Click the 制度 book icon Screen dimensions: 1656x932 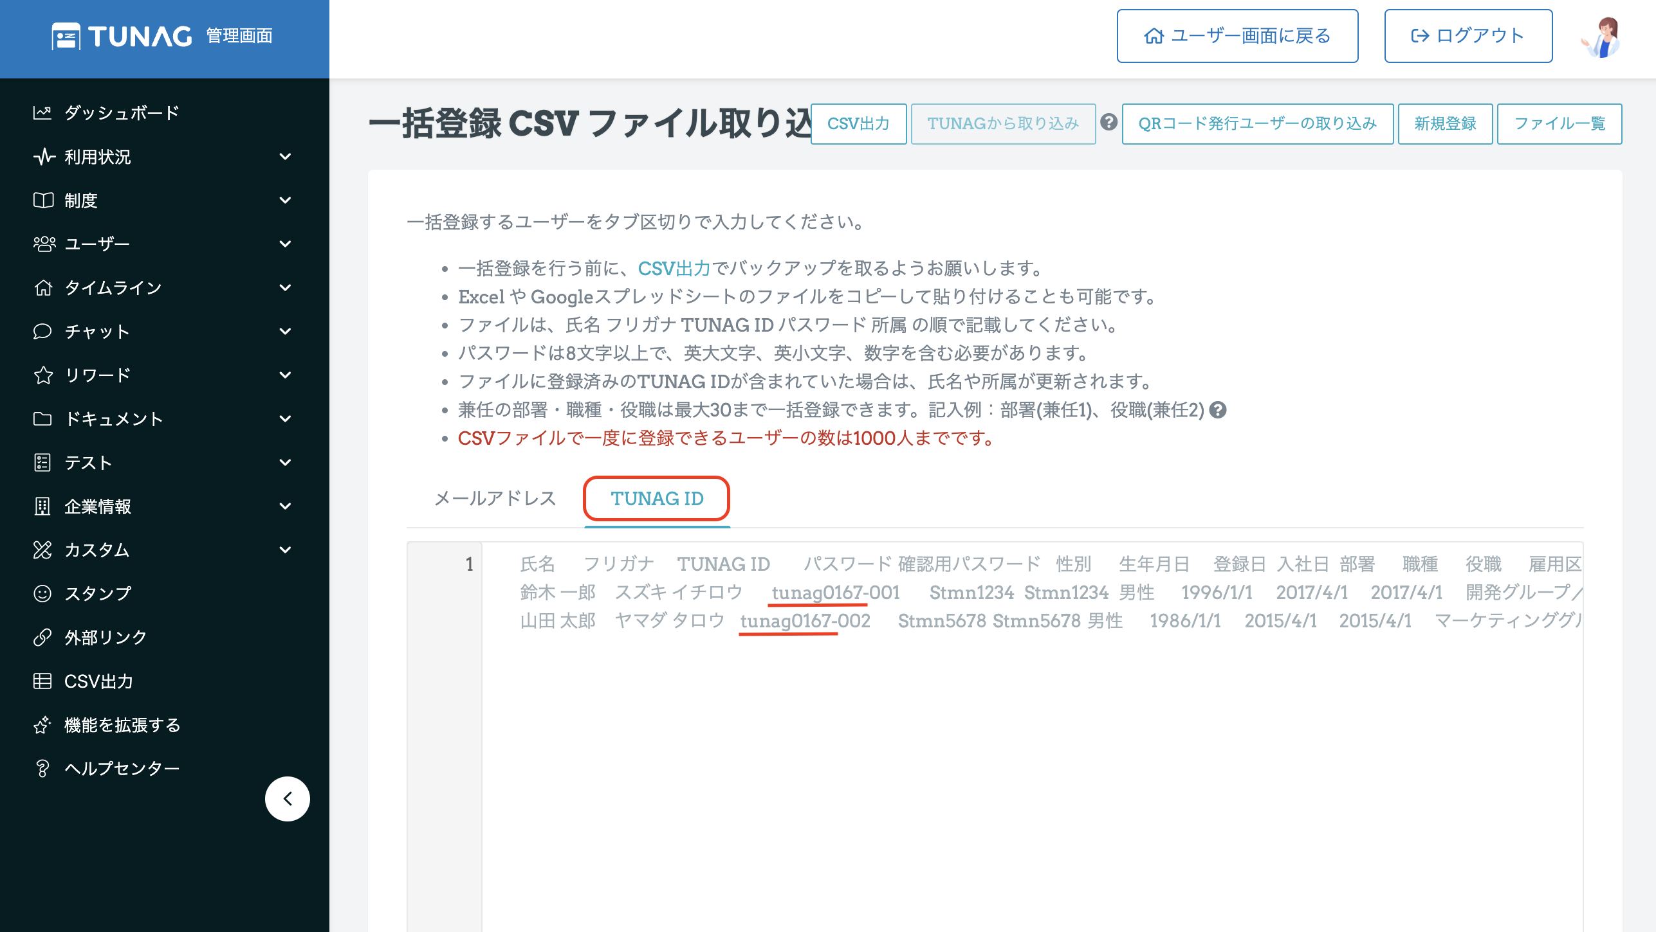pyautogui.click(x=43, y=200)
